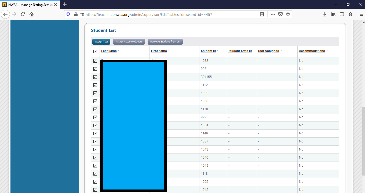The height and width of the screenshot is (193, 365).
Task: Bookmark this page with the star icon
Action: pyautogui.click(x=288, y=14)
